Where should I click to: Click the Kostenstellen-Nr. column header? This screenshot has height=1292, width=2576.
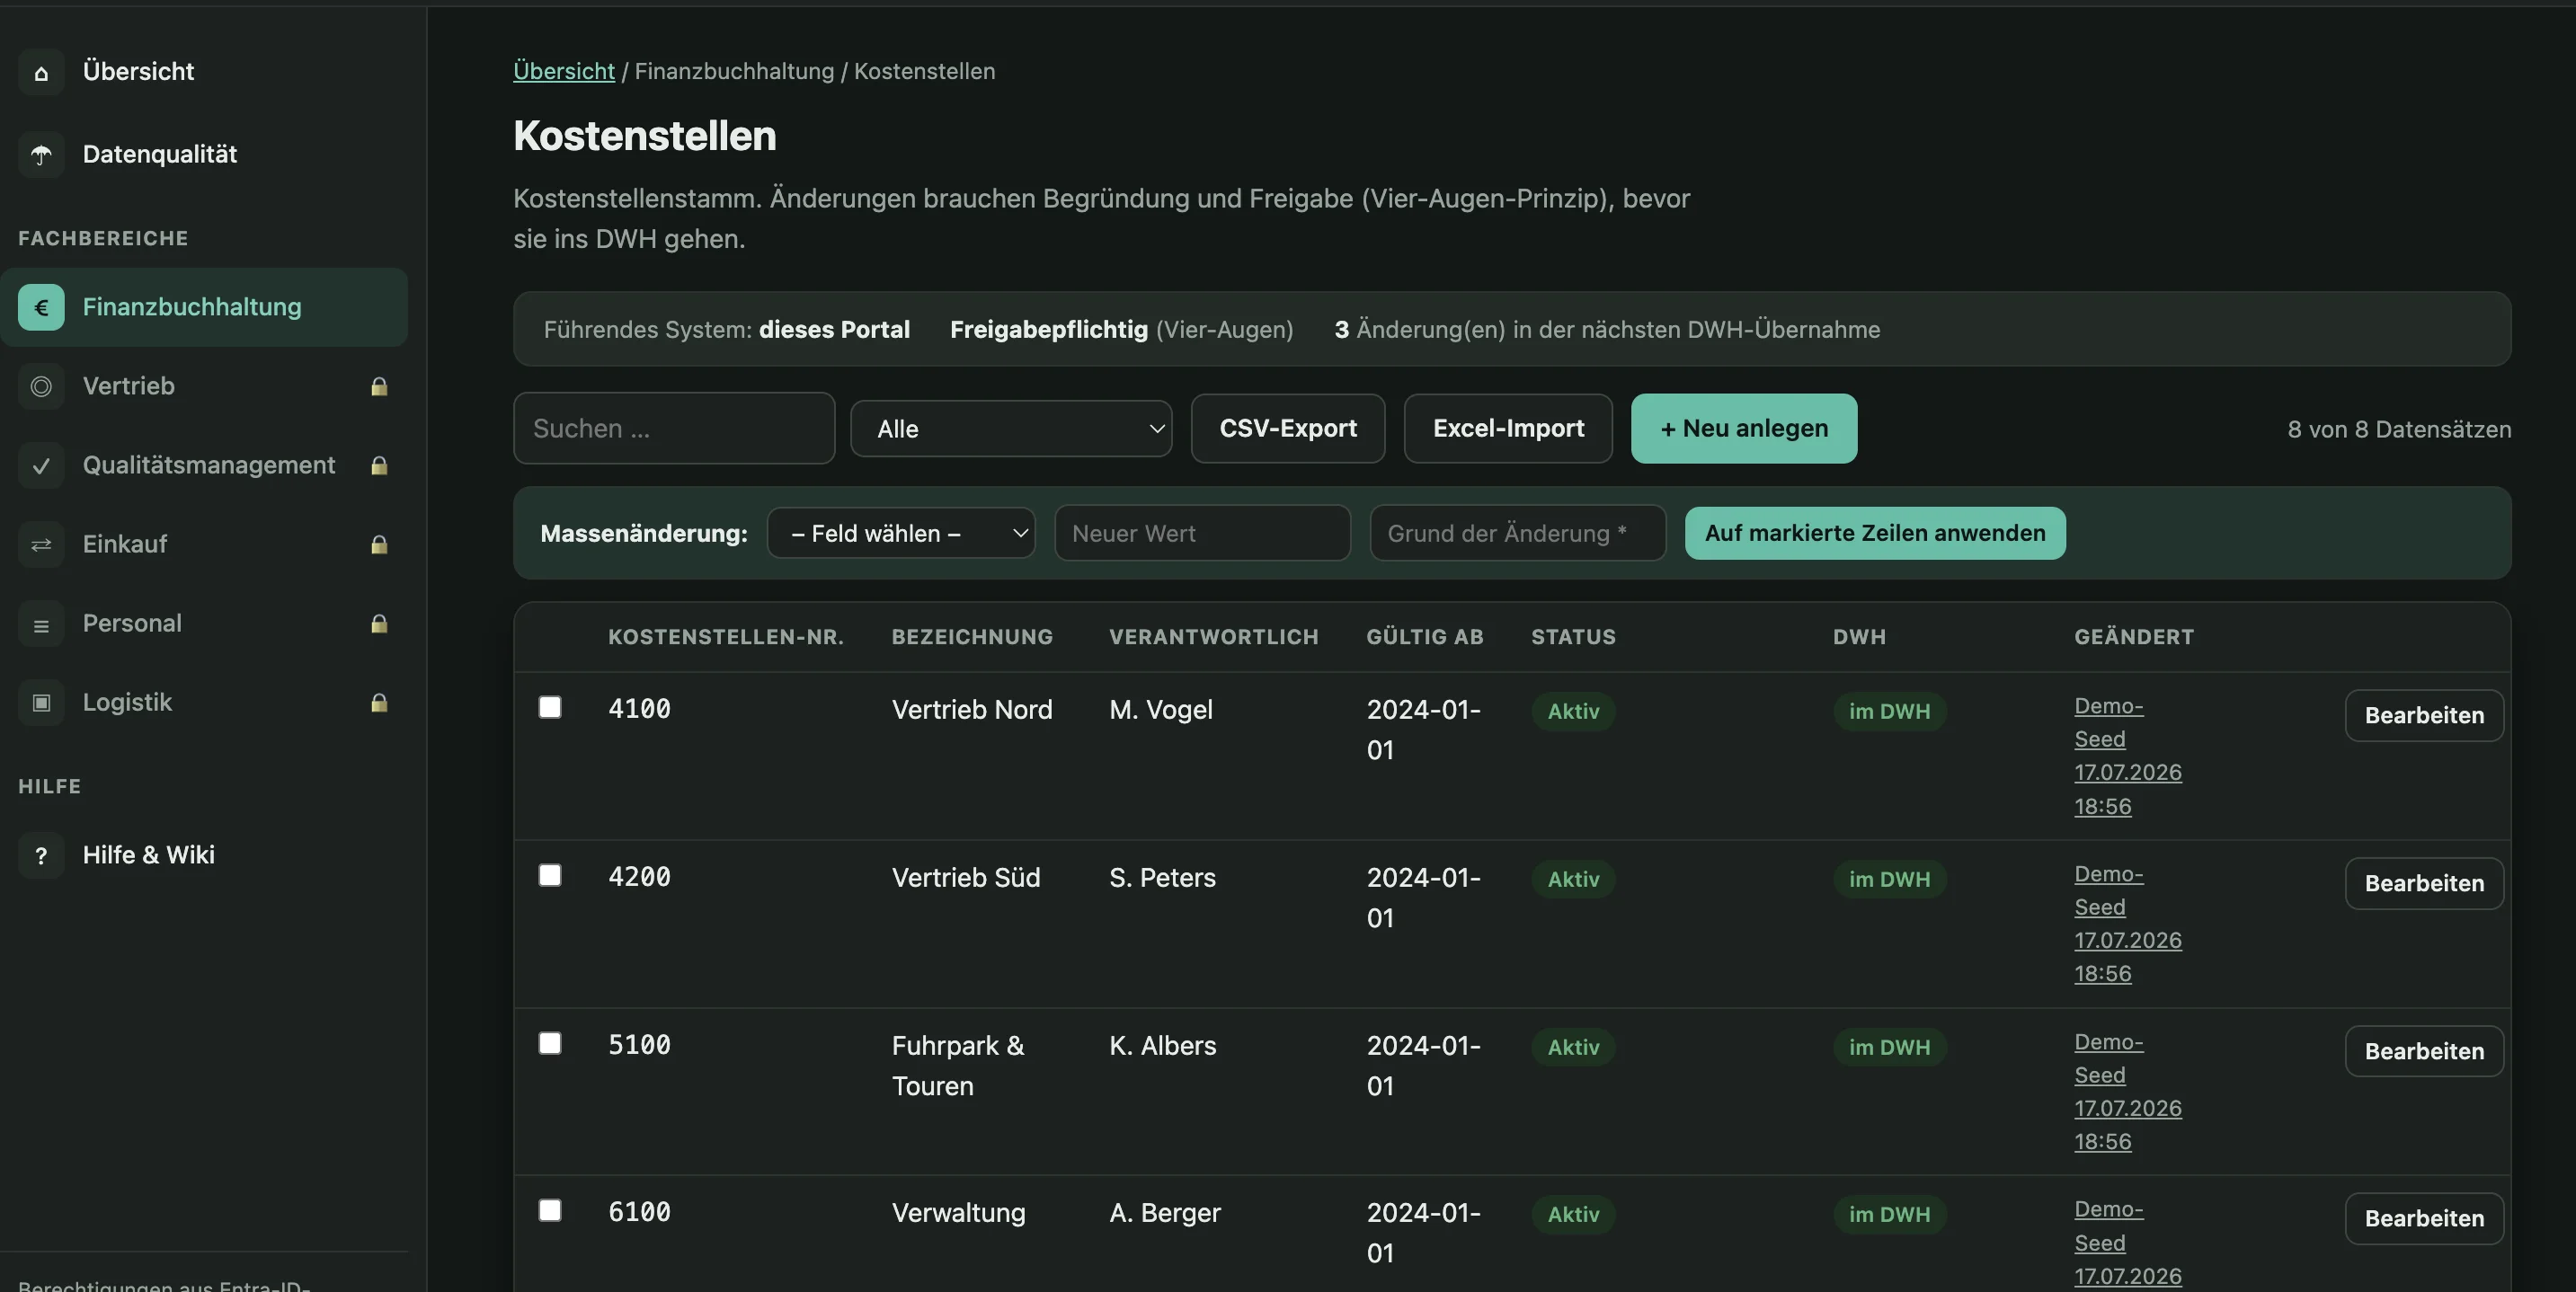(726, 637)
